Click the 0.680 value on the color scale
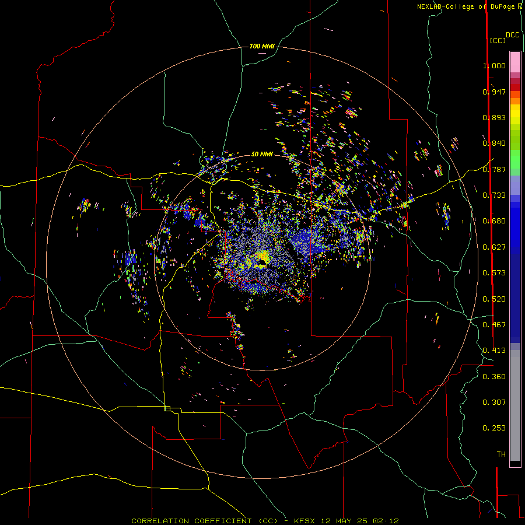This screenshot has height=525, width=525. (494, 221)
